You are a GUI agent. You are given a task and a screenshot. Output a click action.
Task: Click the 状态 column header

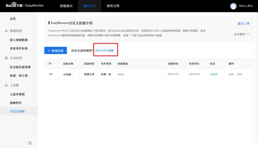pos(212,63)
